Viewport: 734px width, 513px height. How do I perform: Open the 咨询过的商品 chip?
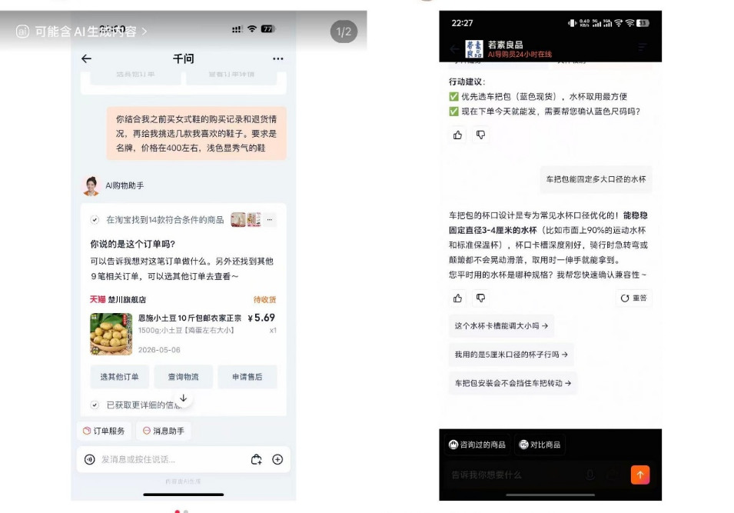(x=477, y=445)
